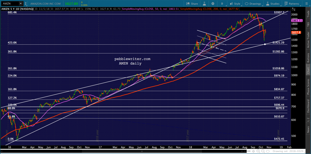Click the $834.87 price label
Viewport: 311px width, 154px height.
click(x=279, y=89)
